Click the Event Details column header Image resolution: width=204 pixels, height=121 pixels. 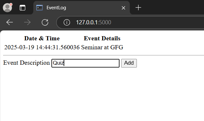(x=102, y=38)
